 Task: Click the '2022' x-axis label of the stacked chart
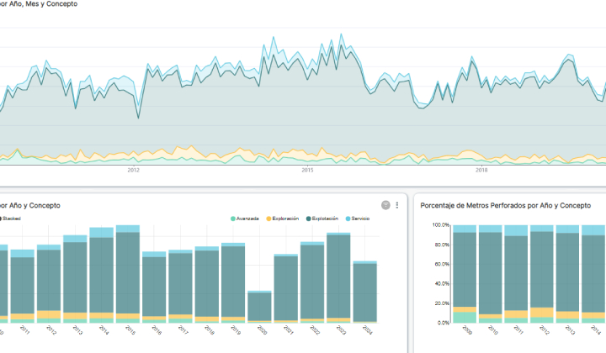315,329
